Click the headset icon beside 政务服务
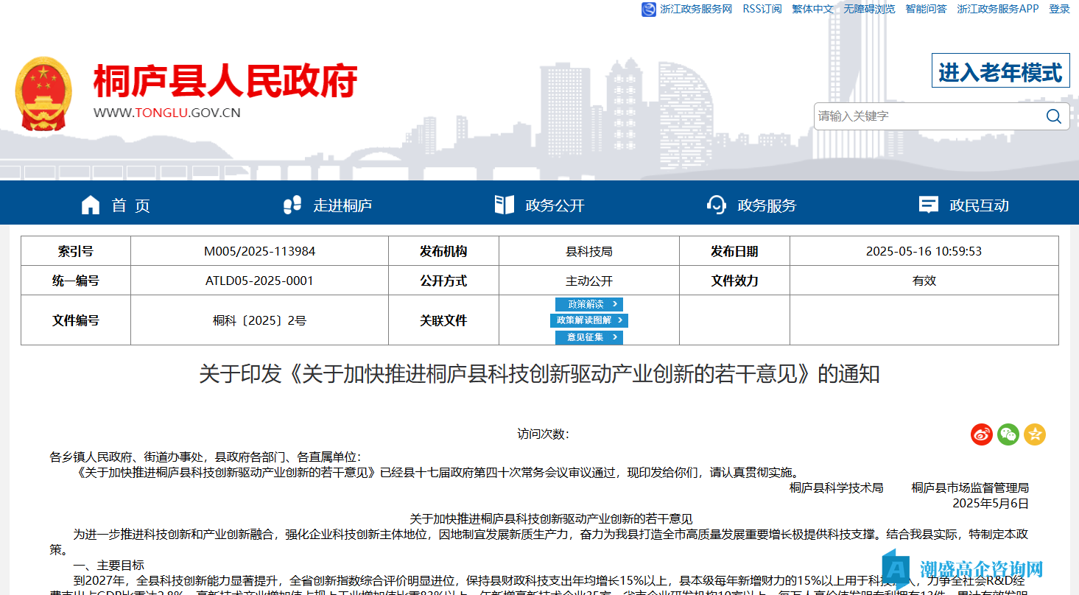 [x=716, y=205]
